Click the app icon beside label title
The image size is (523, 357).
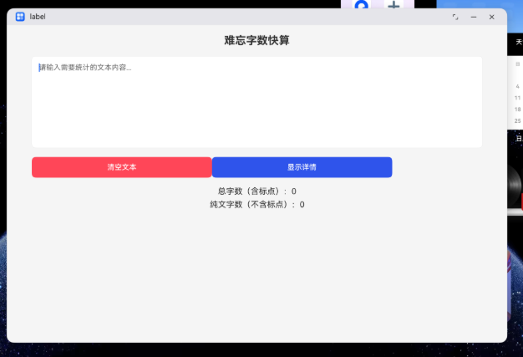point(20,17)
